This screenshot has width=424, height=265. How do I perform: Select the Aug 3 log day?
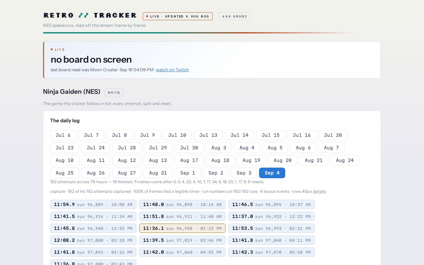point(219,148)
